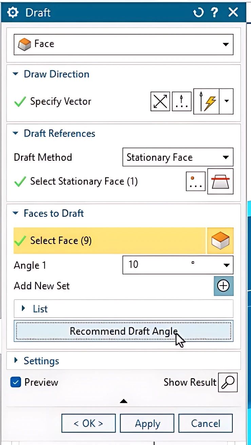Open the Draft Method Stationary Face dropdown
Image resolution: width=251 pixels, height=445 pixels.
point(177,157)
